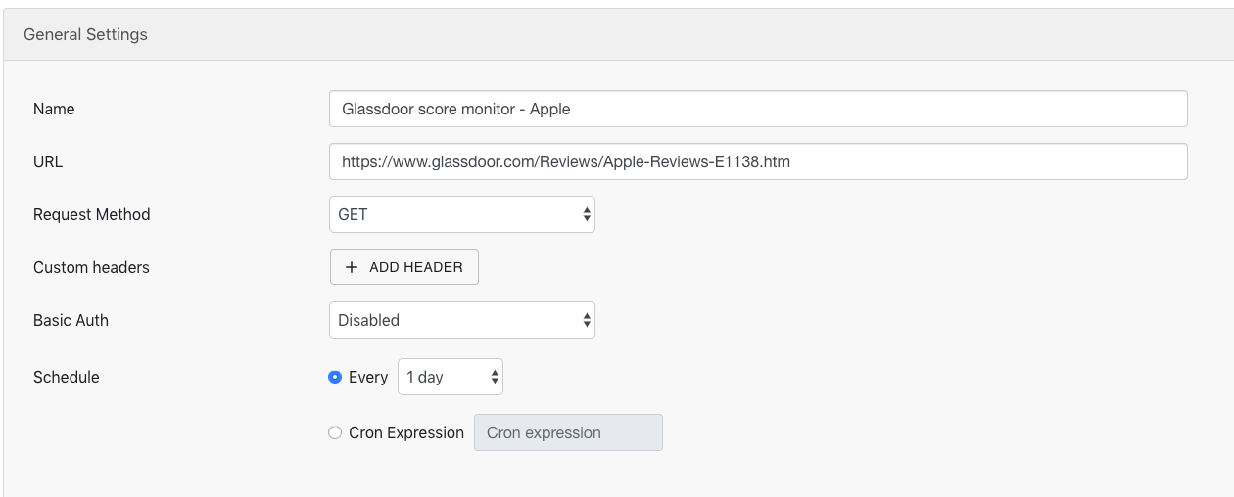
Task: Click the General Settings panel header
Action: (618, 34)
